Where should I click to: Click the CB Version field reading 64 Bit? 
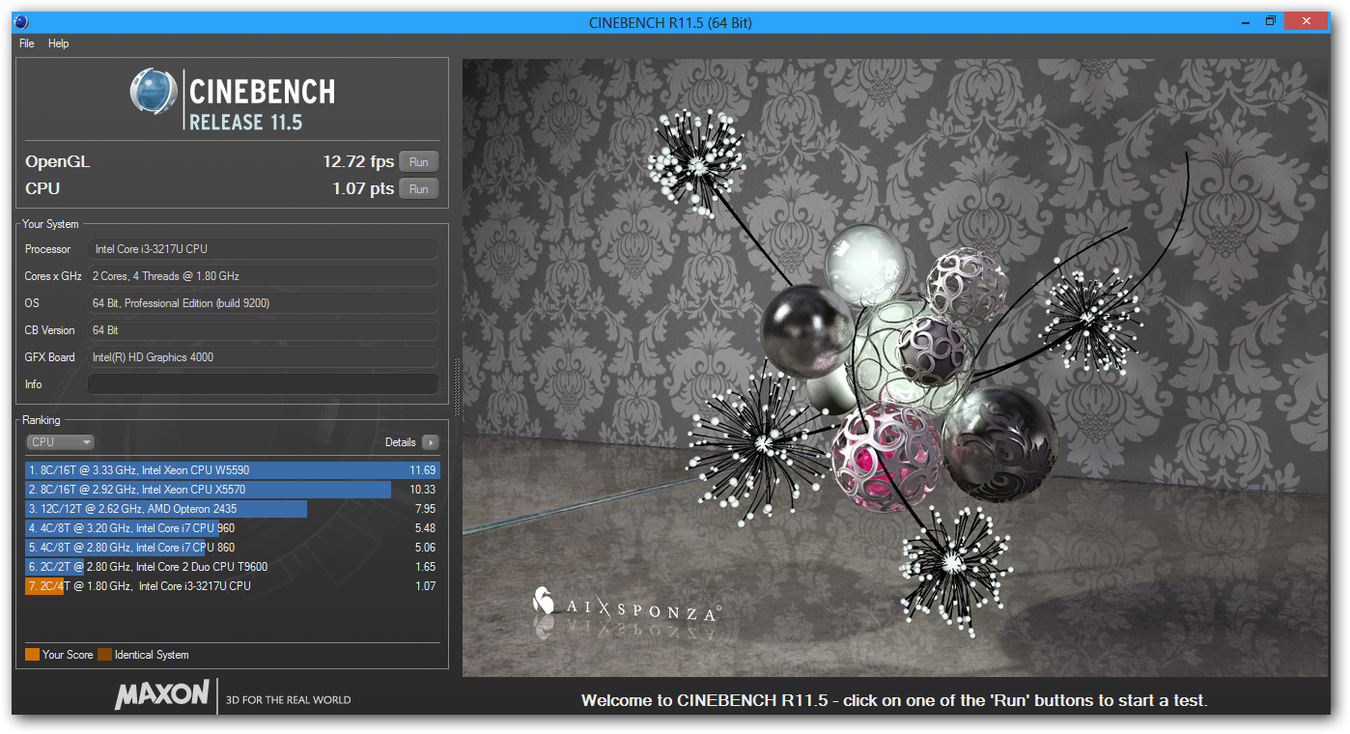pos(263,330)
